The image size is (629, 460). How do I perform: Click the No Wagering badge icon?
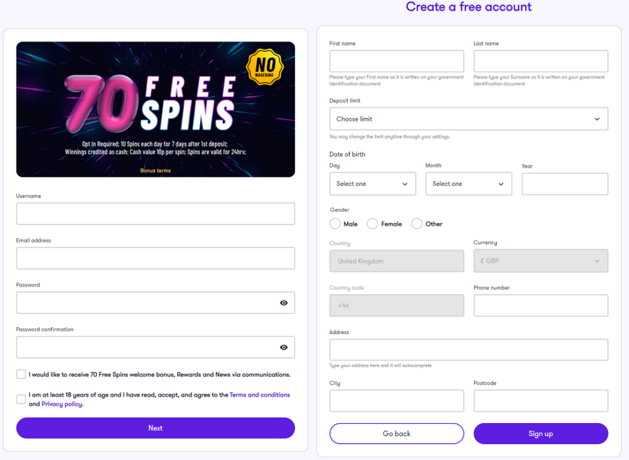(x=265, y=68)
